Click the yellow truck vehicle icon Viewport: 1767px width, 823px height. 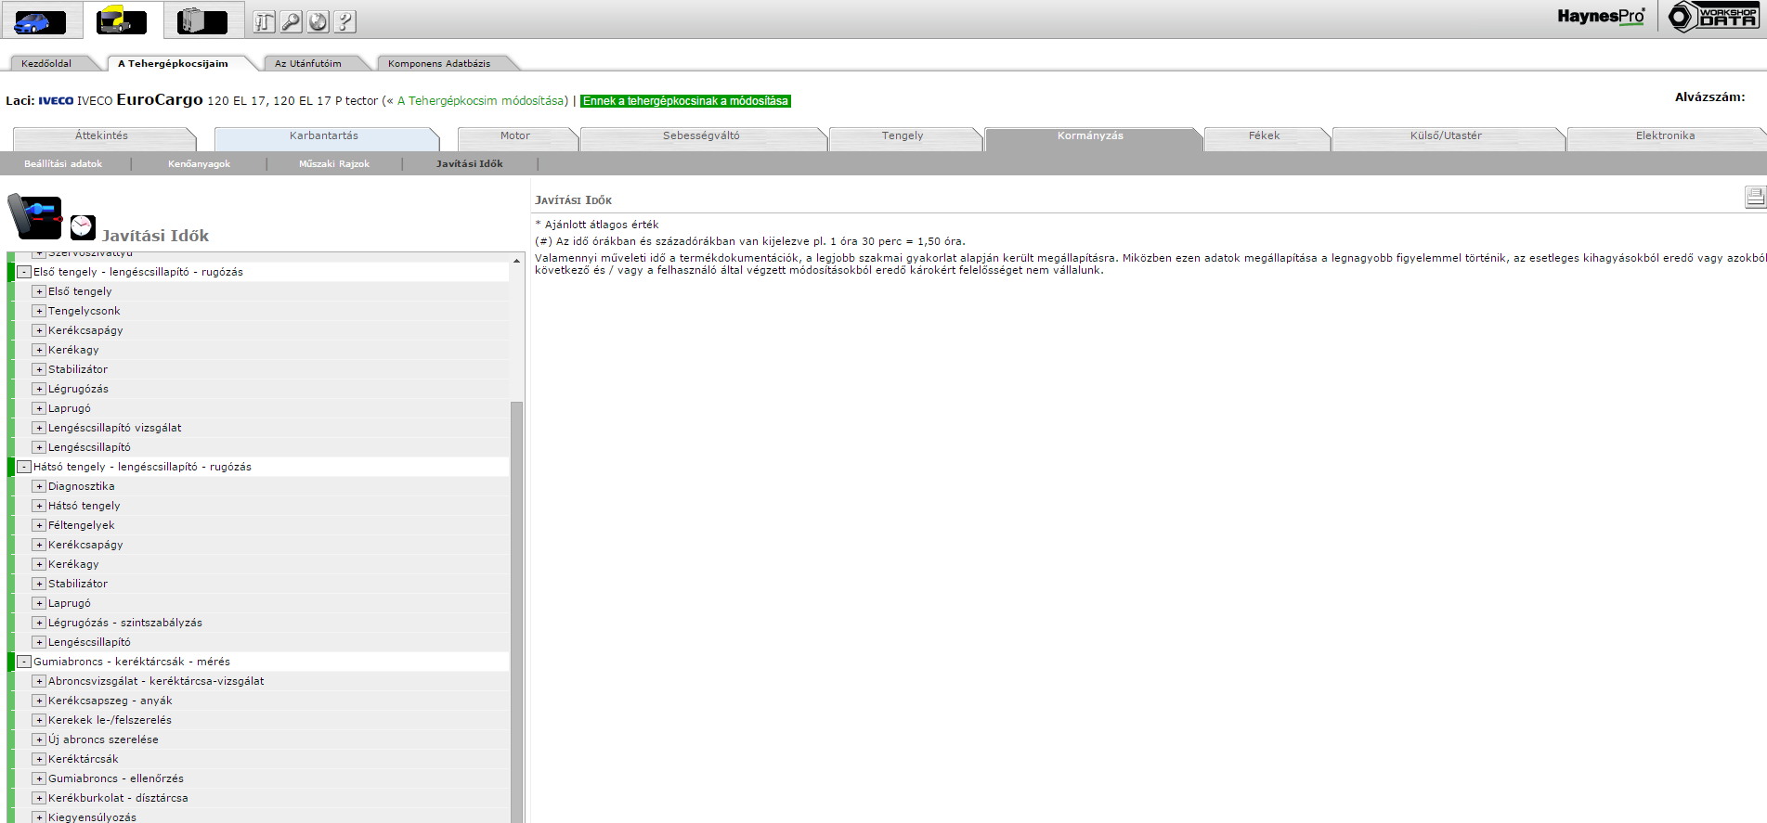(x=122, y=20)
